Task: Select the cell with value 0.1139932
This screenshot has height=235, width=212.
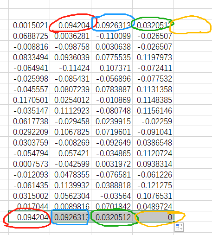Action: coord(71,184)
